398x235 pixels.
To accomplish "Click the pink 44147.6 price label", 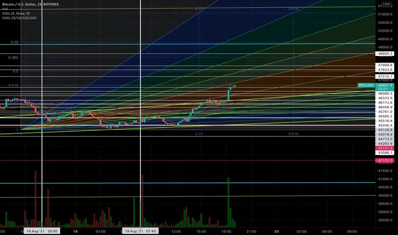I will coord(385,148).
